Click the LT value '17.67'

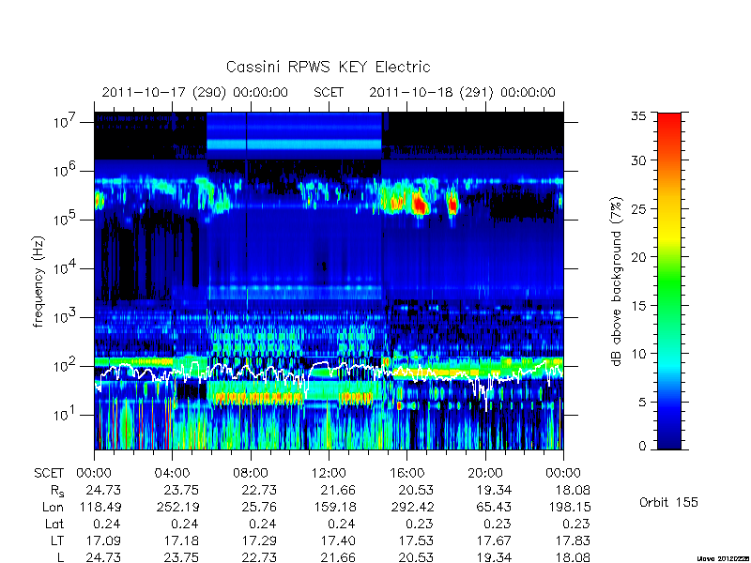click(x=494, y=540)
